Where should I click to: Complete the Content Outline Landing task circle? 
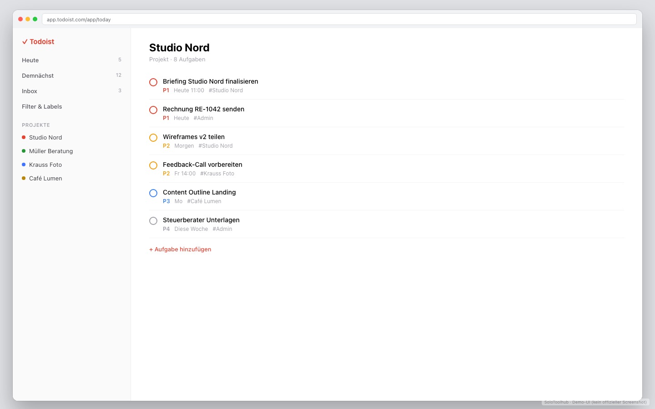[153, 193]
